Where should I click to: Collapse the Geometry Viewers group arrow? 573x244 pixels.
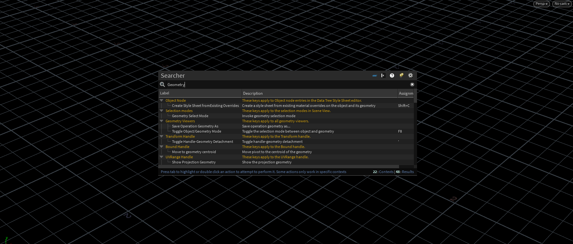coord(161,121)
